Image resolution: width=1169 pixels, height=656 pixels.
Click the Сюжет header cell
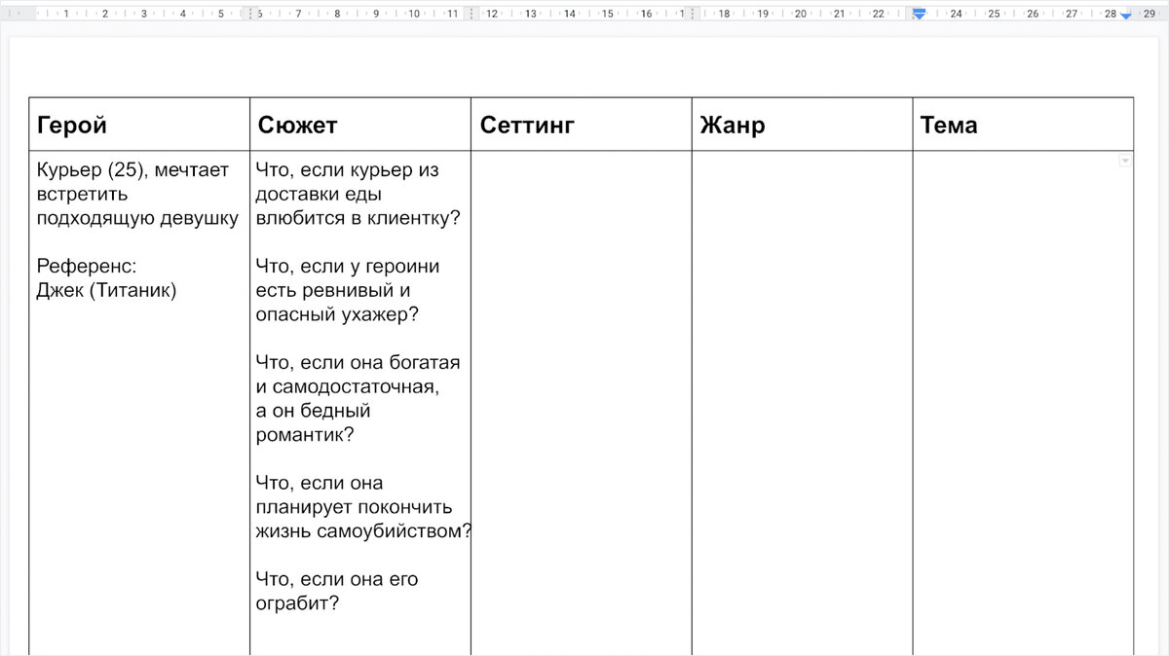click(360, 124)
